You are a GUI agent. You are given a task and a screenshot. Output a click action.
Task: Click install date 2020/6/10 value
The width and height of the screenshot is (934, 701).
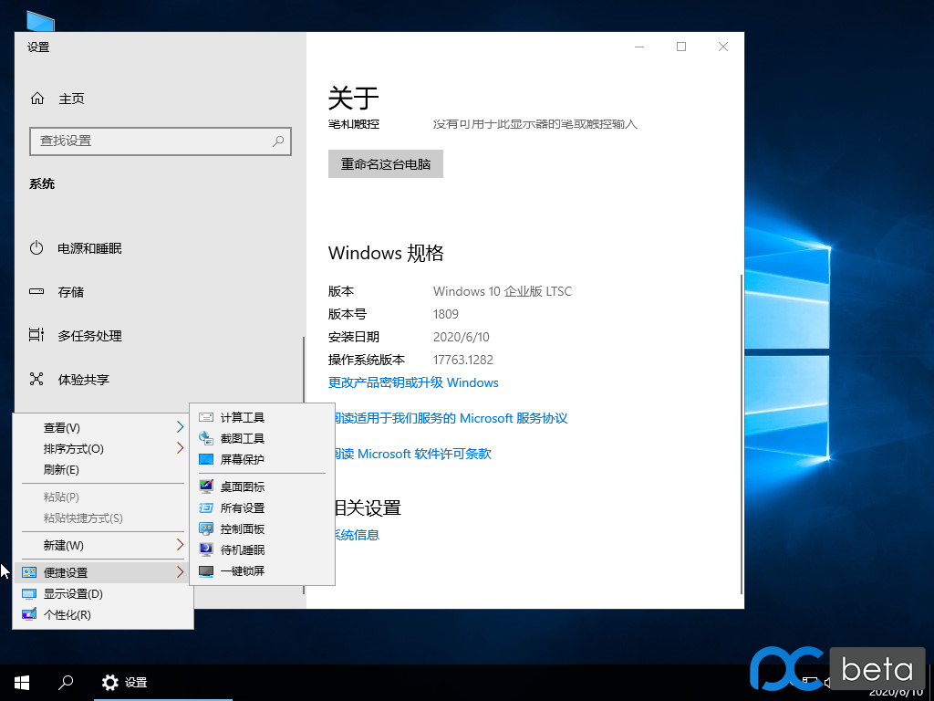(461, 337)
